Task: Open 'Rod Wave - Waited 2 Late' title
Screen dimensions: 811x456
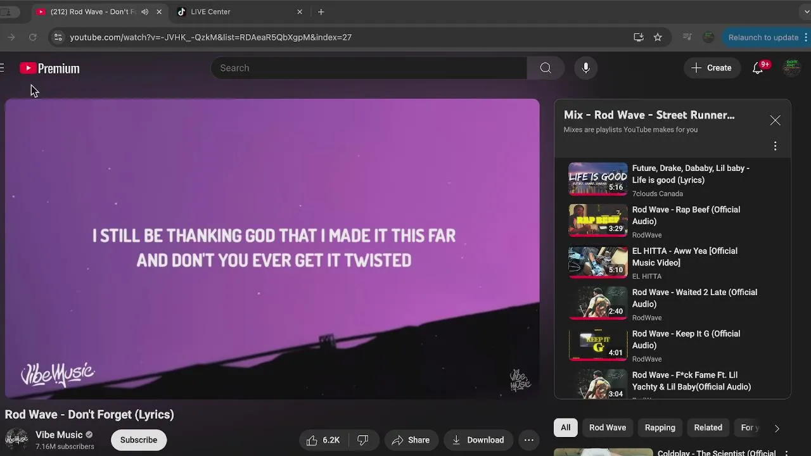Action: click(694, 298)
